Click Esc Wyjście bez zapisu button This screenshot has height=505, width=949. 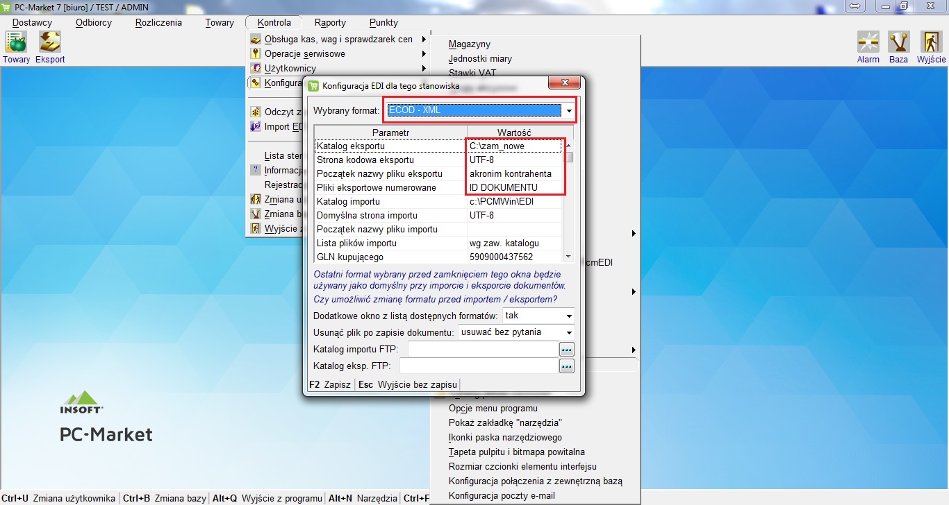pyautogui.click(x=407, y=385)
